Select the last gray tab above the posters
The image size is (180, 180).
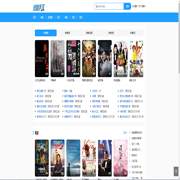coord(132,33)
